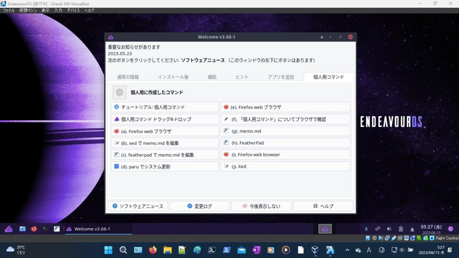Open the 通常の情報 tab
Image resolution: width=459 pixels, height=258 pixels.
pyautogui.click(x=128, y=77)
